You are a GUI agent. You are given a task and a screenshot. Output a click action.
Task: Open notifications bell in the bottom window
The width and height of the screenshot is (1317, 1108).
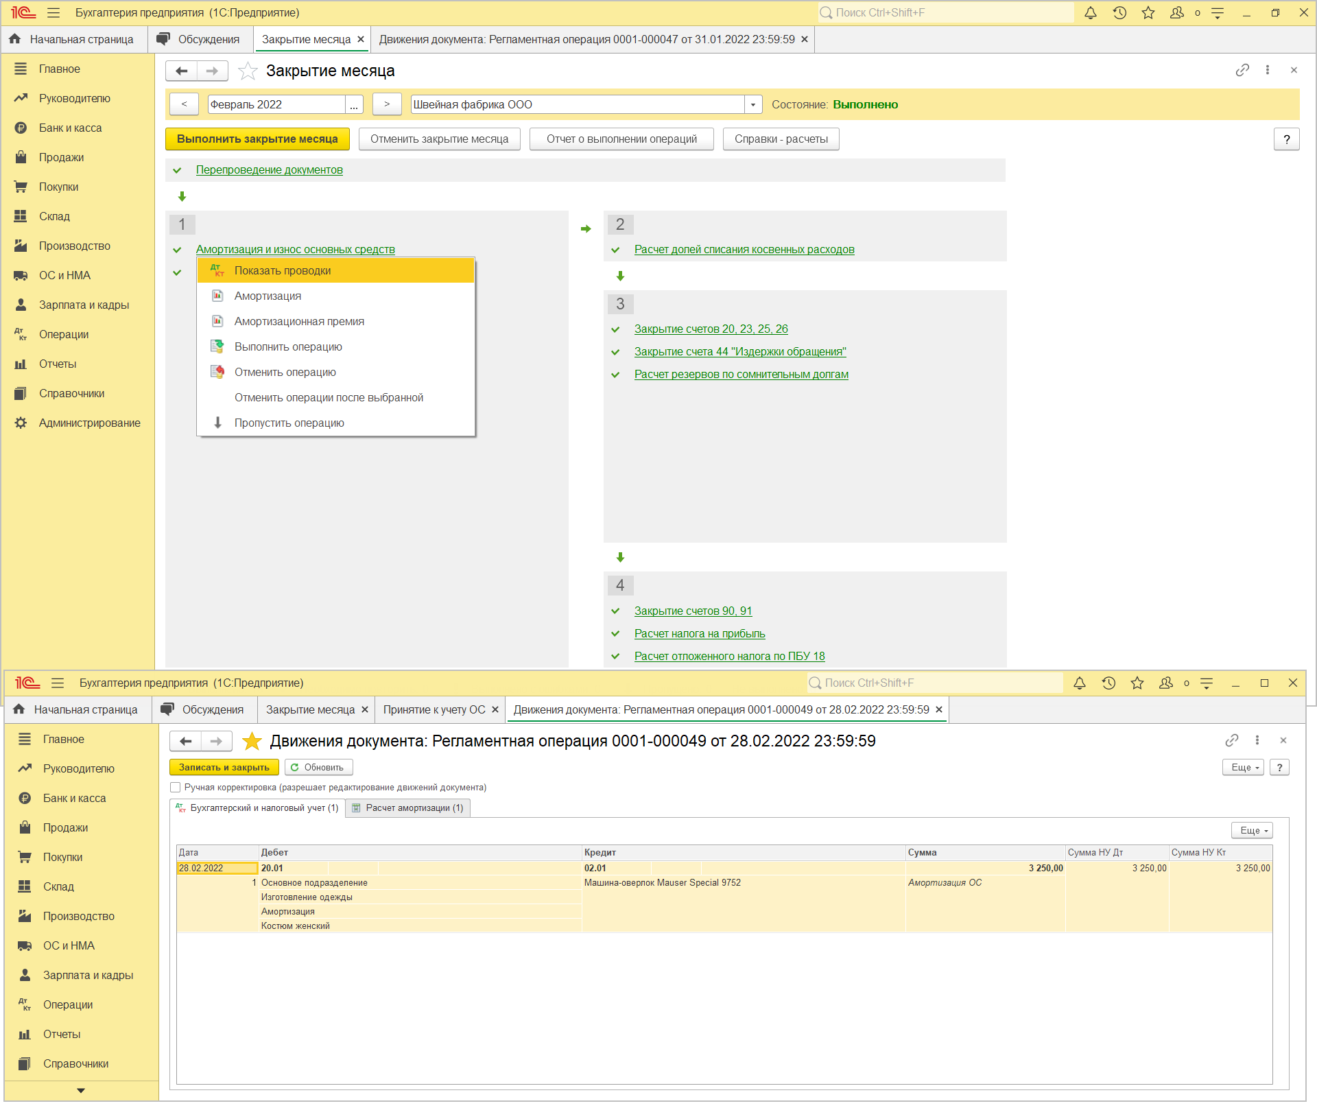coord(1080,683)
